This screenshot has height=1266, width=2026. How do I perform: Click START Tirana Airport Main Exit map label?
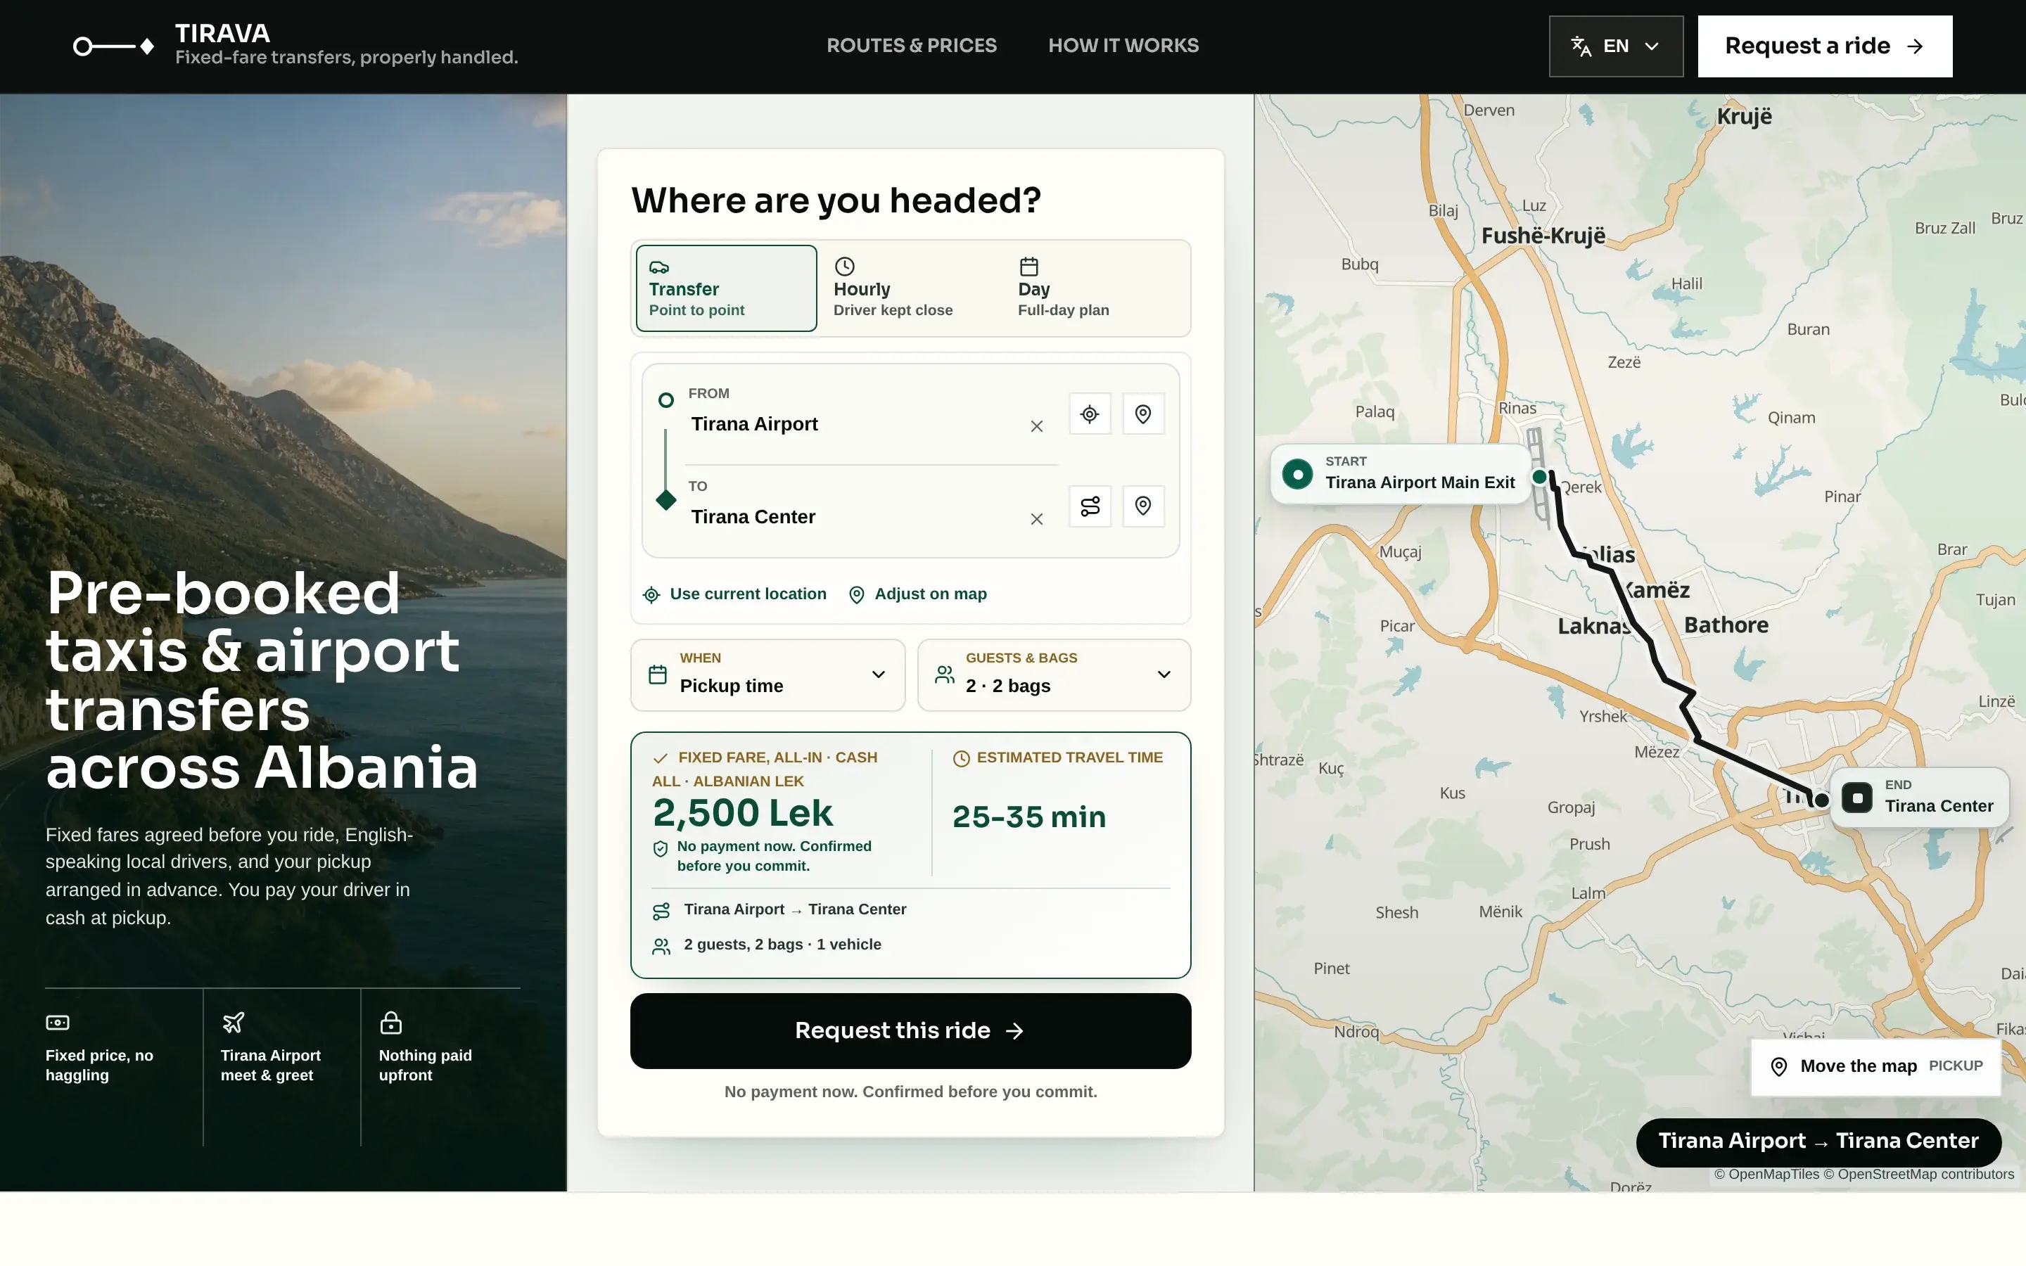(x=1401, y=474)
